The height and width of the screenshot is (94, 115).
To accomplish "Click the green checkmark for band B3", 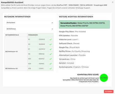I will [x=51, y=44].
